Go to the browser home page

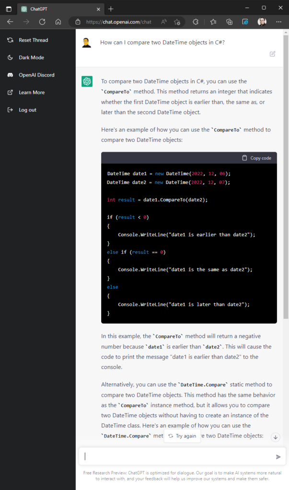(x=58, y=22)
